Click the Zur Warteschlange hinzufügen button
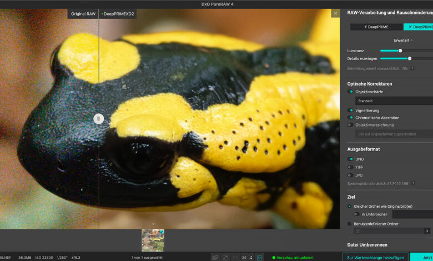 [x=375, y=258]
